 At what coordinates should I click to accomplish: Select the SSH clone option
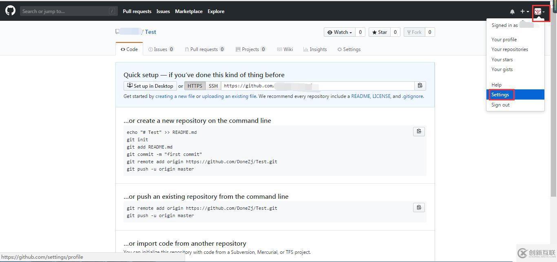pos(213,86)
